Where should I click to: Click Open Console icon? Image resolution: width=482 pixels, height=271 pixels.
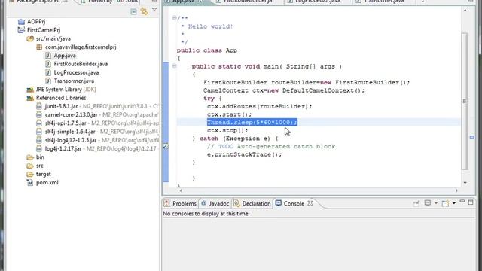[x=445, y=203]
